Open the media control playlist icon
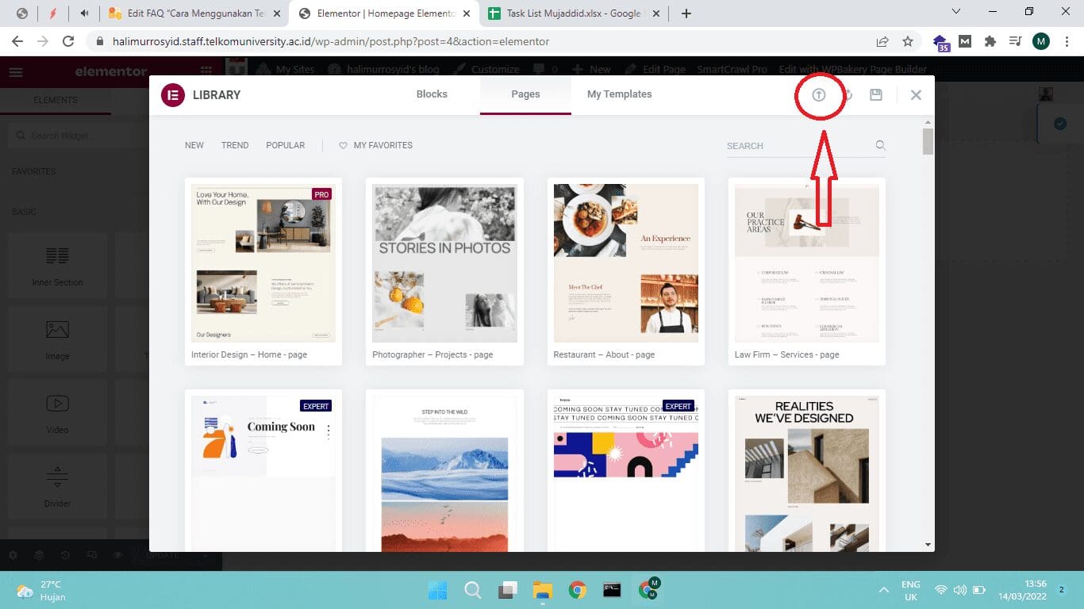Image resolution: width=1084 pixels, height=609 pixels. (x=1015, y=41)
